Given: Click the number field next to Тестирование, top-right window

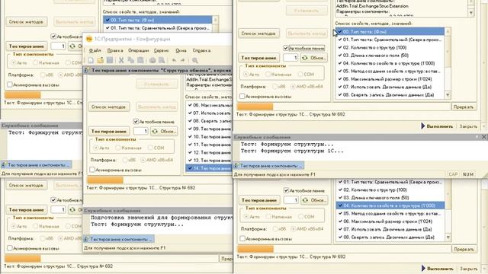Looking at the screenshot, I should click(x=290, y=58).
